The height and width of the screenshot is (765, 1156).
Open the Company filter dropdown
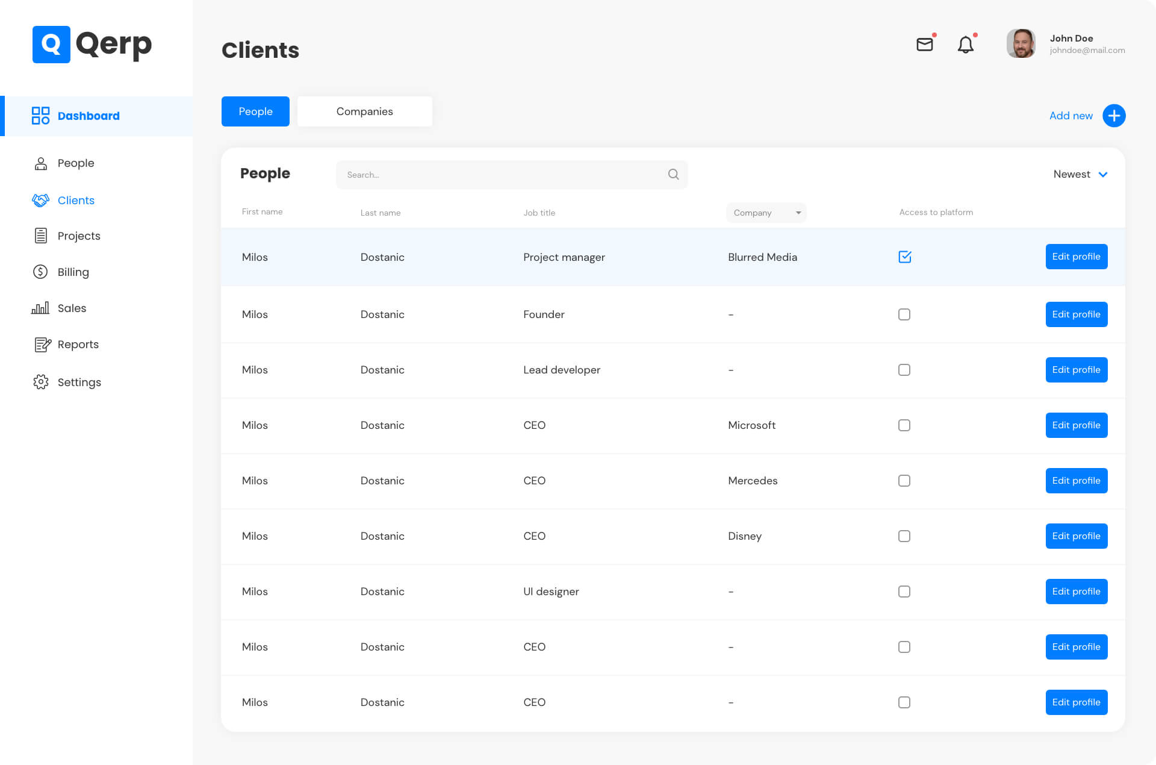pos(766,213)
